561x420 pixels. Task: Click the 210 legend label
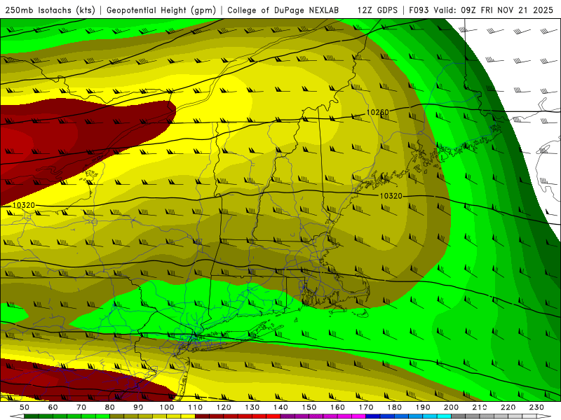tap(480, 407)
